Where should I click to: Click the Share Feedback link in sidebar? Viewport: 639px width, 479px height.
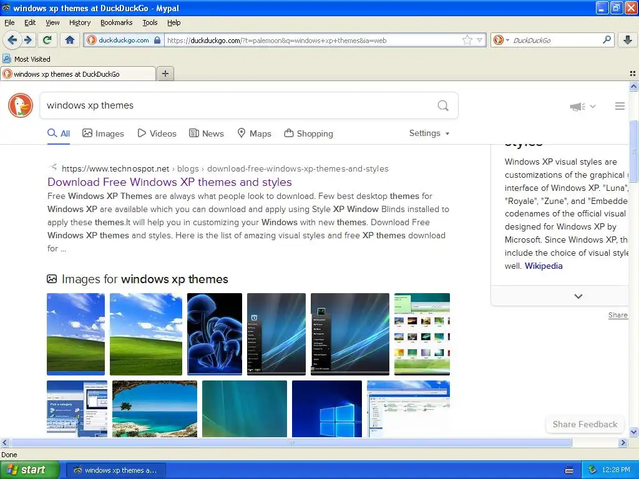point(618,315)
